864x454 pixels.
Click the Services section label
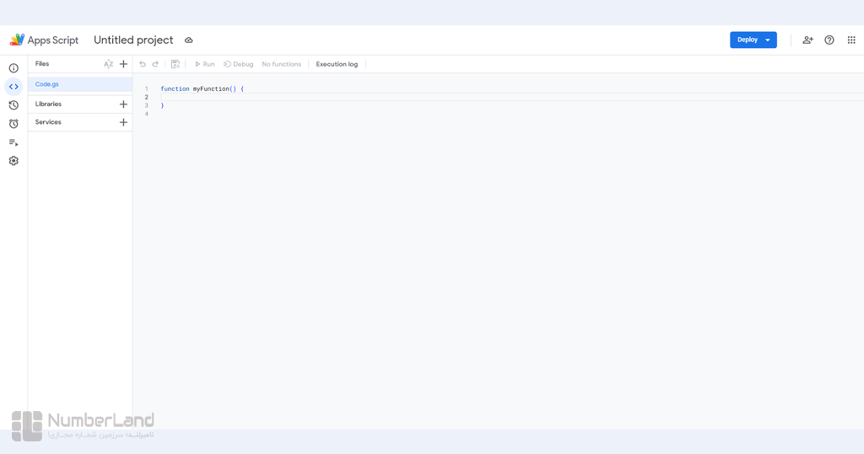tap(48, 122)
